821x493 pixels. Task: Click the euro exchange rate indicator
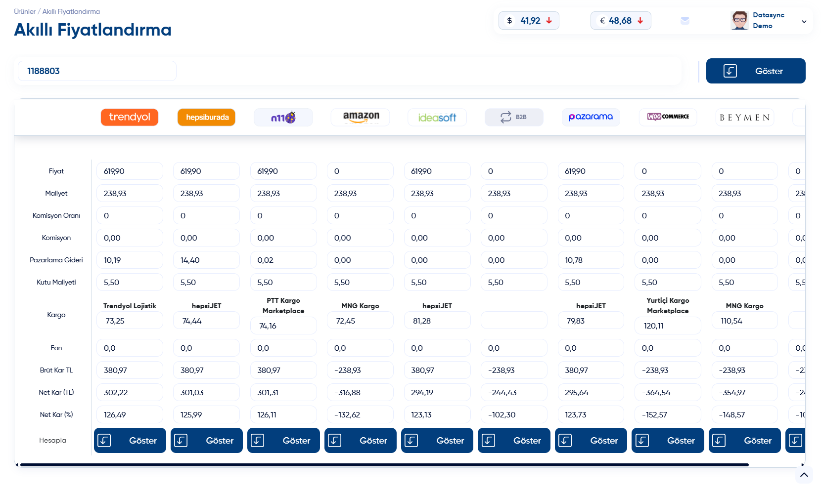click(621, 21)
